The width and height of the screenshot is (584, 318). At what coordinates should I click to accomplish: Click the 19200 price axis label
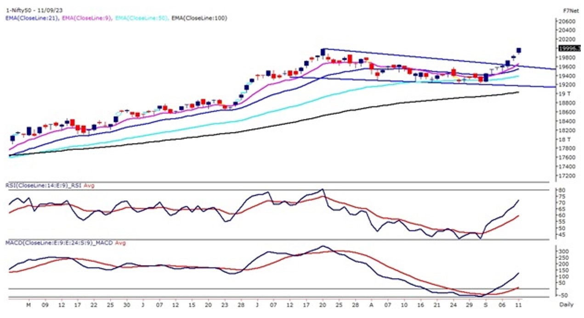(567, 85)
